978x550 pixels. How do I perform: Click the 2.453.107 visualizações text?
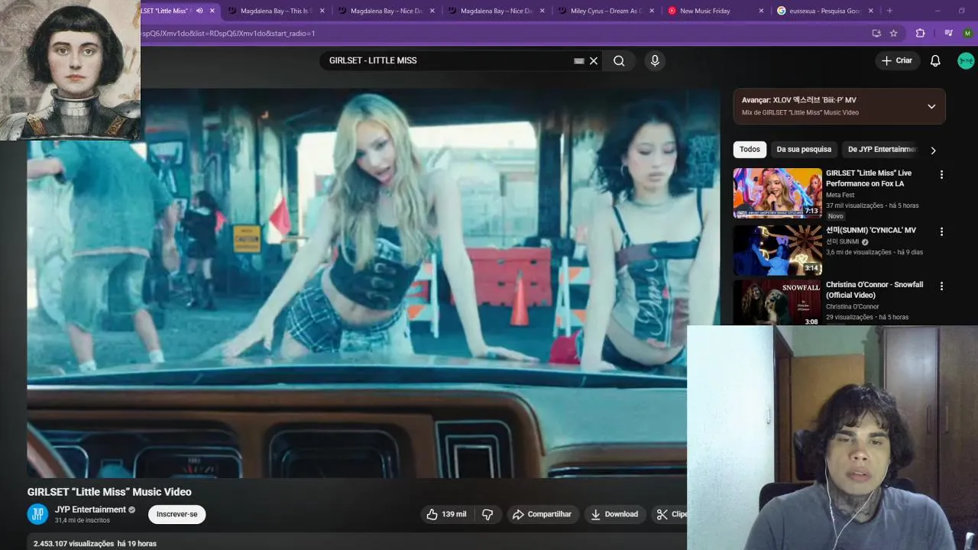coord(73,544)
